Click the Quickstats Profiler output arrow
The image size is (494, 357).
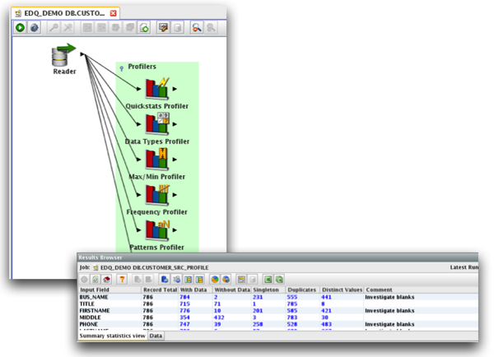[x=175, y=89]
